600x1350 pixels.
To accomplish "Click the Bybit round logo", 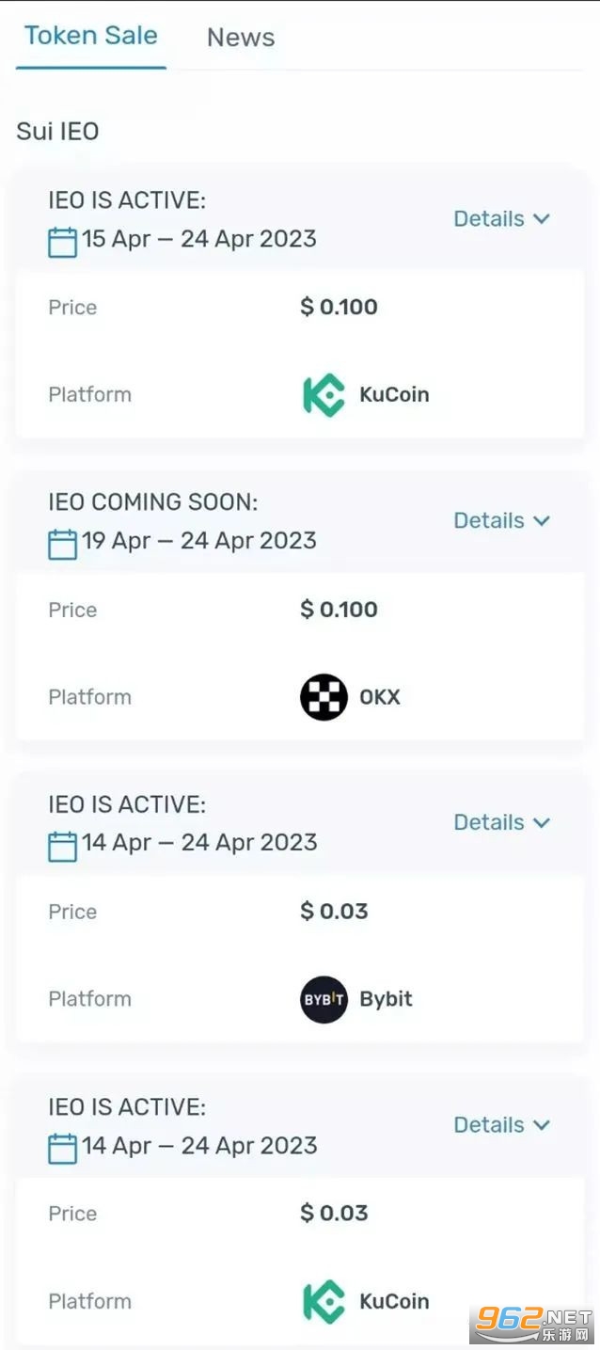I will [x=324, y=999].
